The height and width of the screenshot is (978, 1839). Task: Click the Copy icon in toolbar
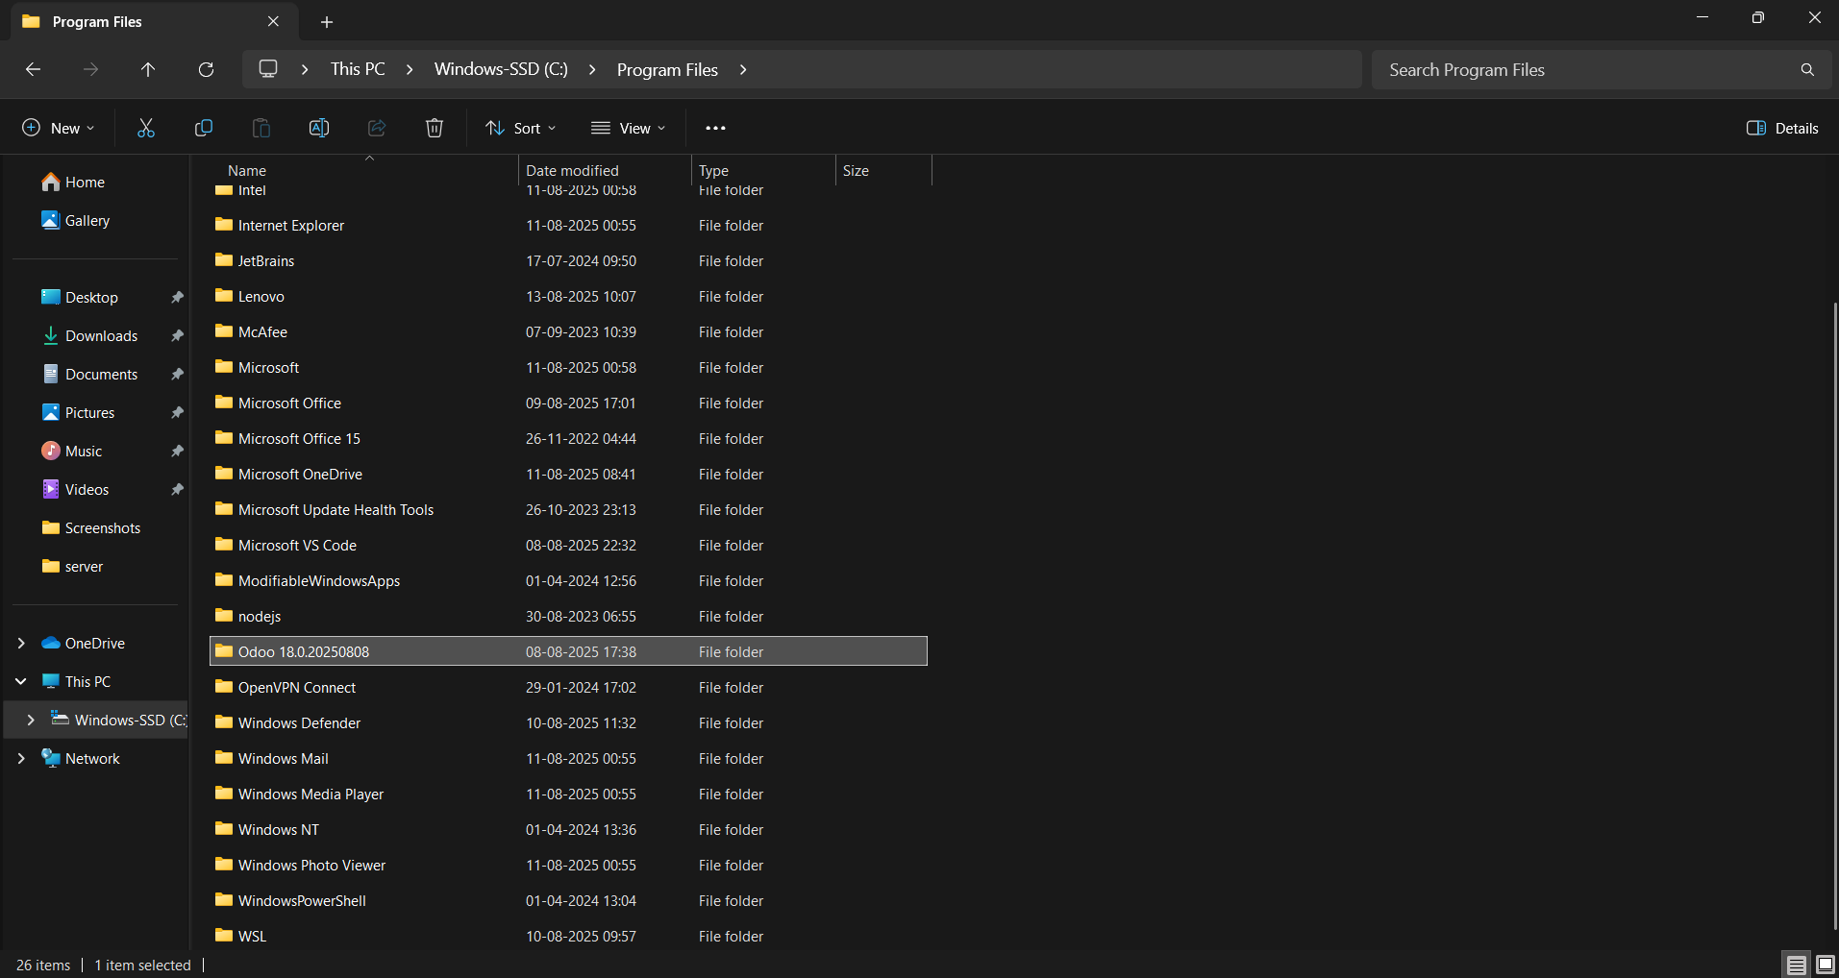click(x=204, y=128)
